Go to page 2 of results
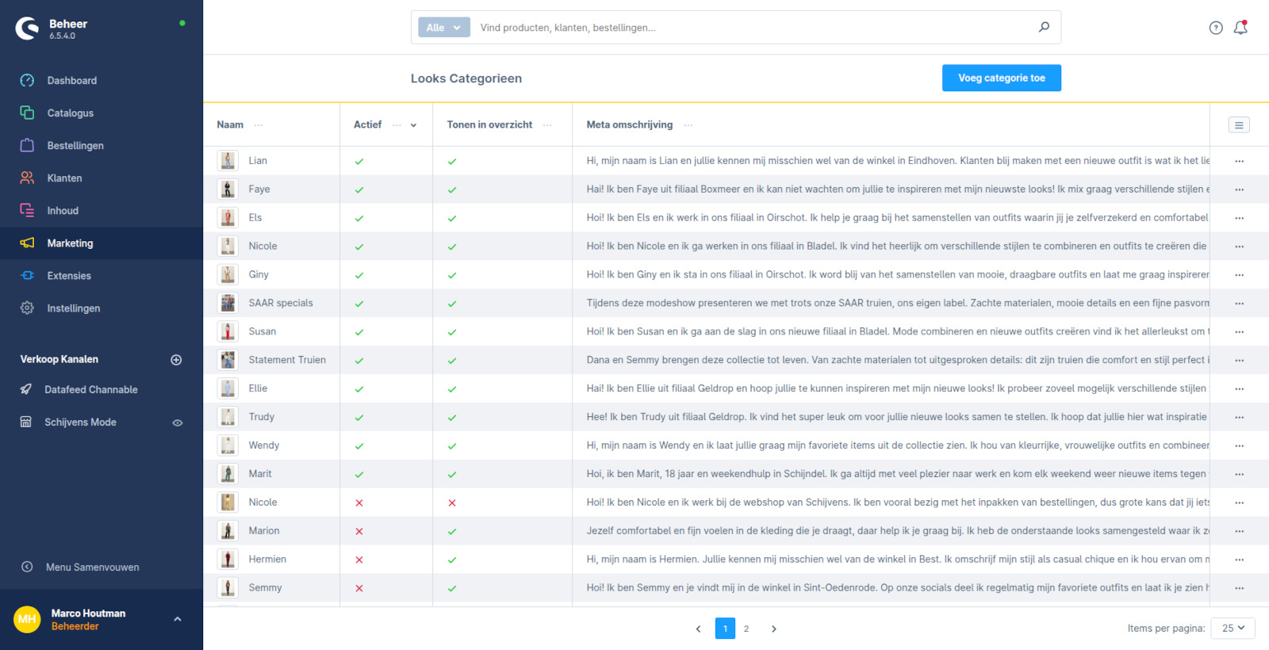Image resolution: width=1269 pixels, height=650 pixels. pos(746,629)
